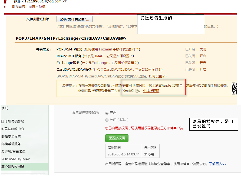The image size is (241, 177).
Task: Click the 生成授权码 link
Action: (x=151, y=91)
